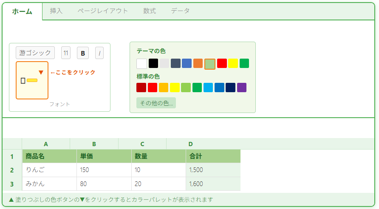
Task: Toggle Italic formatting button
Action: pyautogui.click(x=99, y=53)
